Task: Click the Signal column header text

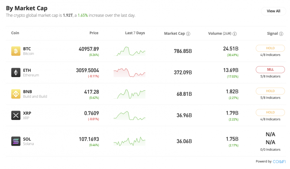Action: [x=272, y=34]
